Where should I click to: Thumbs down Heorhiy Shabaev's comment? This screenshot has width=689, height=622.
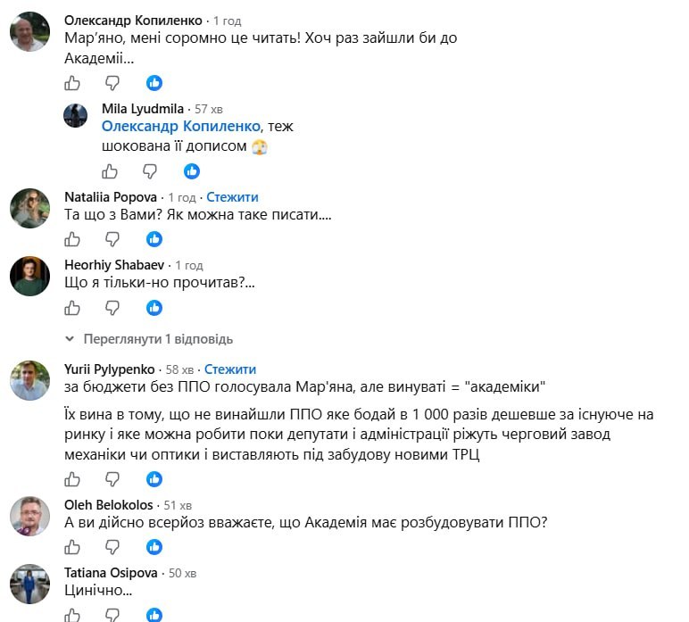click(x=112, y=308)
